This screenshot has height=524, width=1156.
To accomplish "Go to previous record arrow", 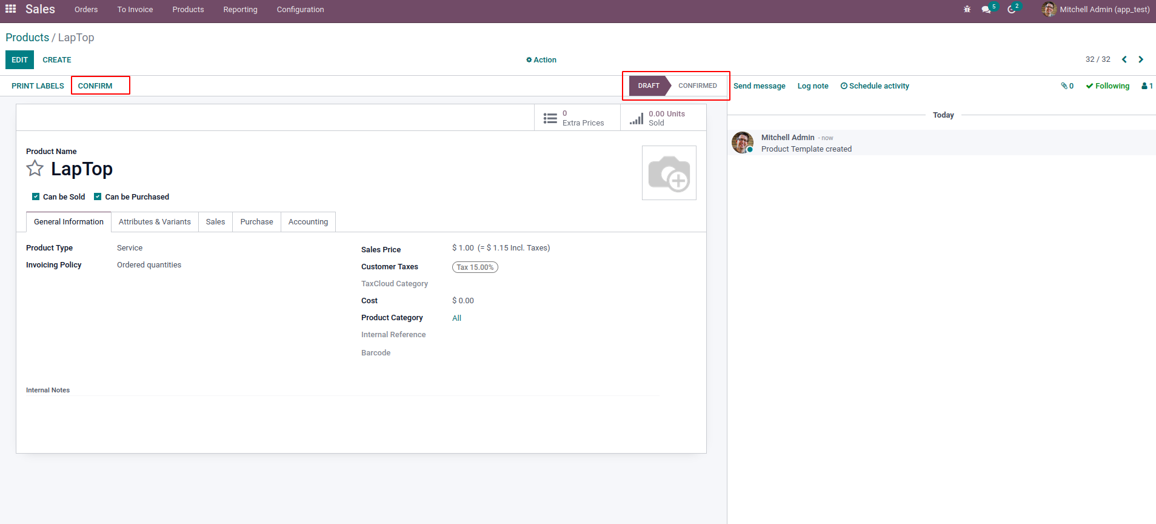I will pyautogui.click(x=1124, y=59).
